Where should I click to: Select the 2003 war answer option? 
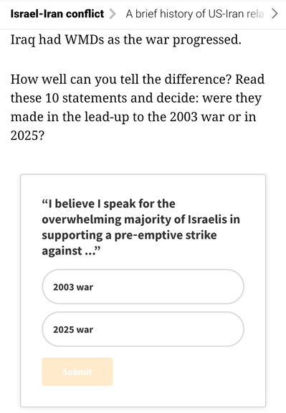[143, 287]
